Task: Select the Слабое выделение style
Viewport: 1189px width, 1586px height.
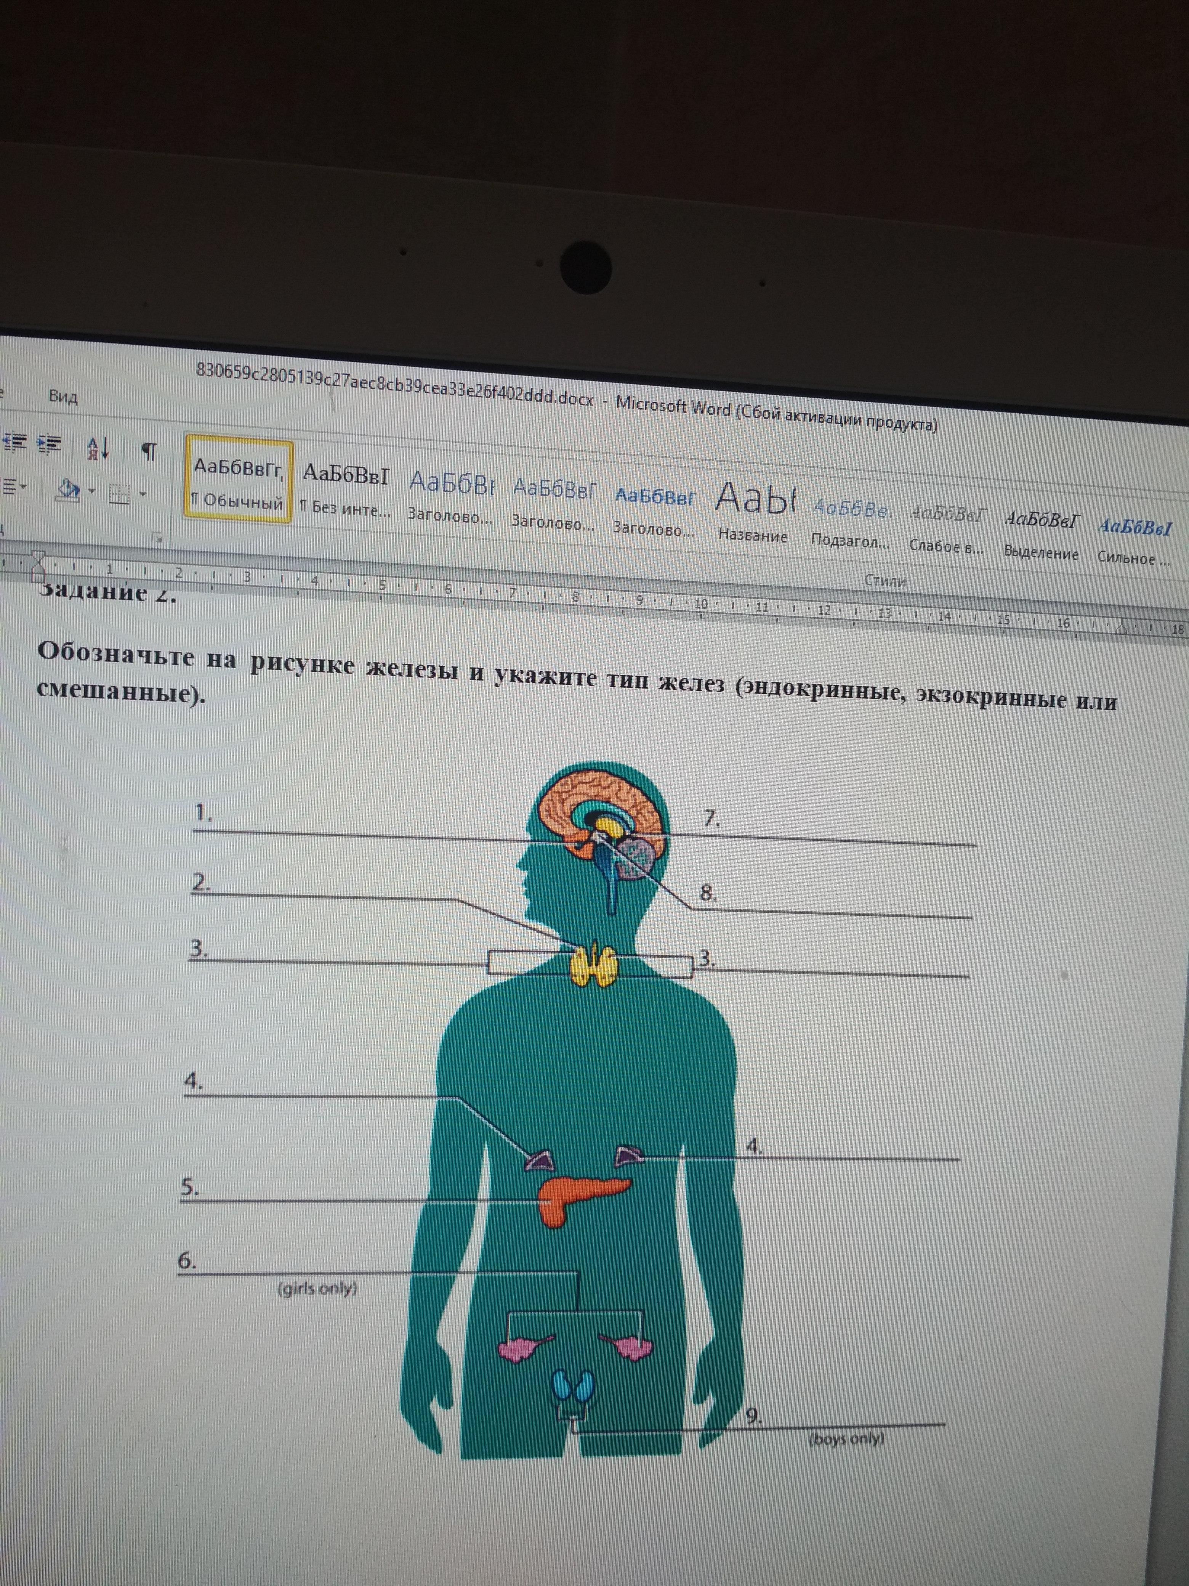Action: [946, 529]
